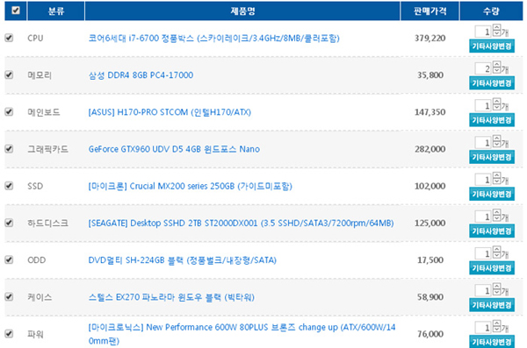Focus the ODD row quantity field
This screenshot has height=348, width=527.
coord(483,253)
